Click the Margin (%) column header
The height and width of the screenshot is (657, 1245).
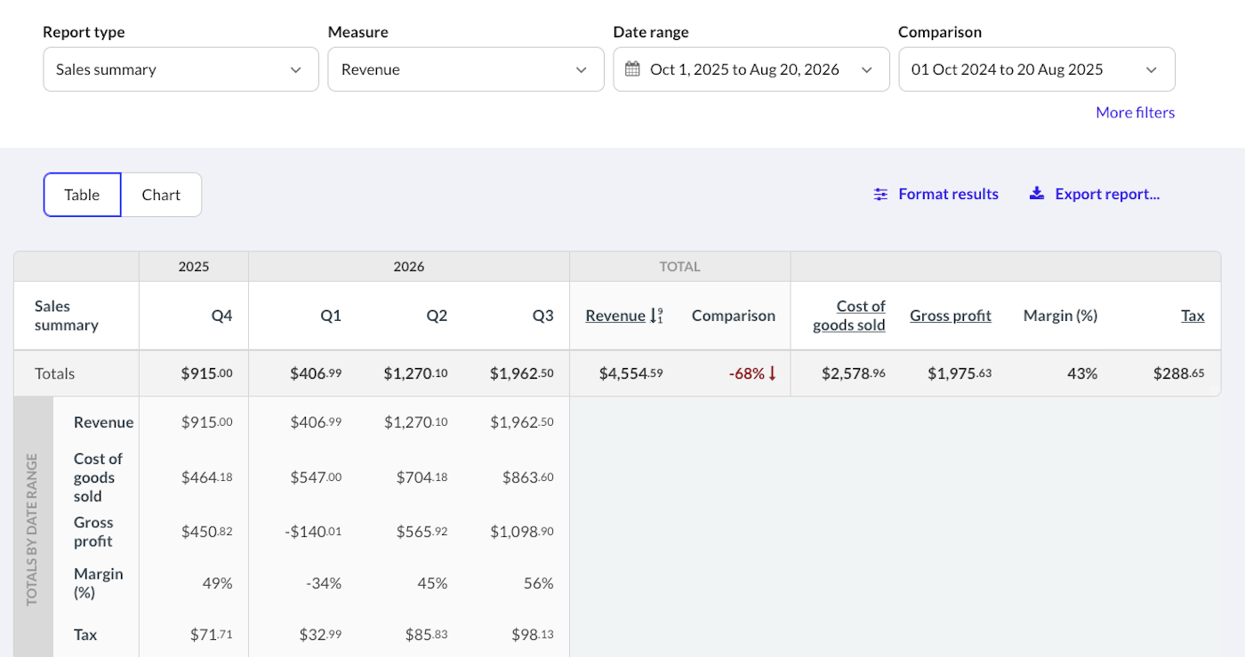point(1060,316)
